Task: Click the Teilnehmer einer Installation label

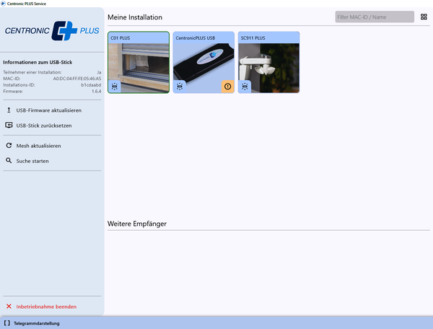Action: [32, 72]
